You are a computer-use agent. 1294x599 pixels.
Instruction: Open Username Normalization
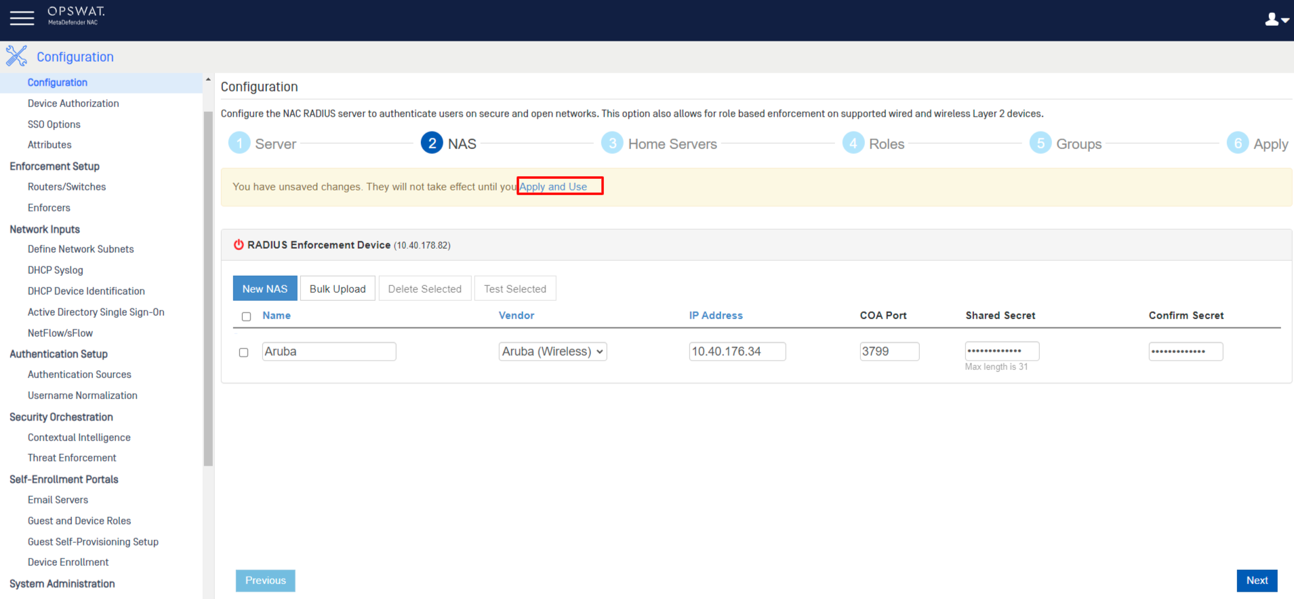(x=83, y=396)
